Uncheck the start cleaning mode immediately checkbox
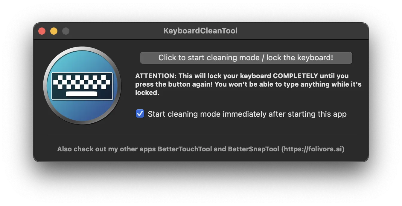402x206 pixels. (x=140, y=114)
